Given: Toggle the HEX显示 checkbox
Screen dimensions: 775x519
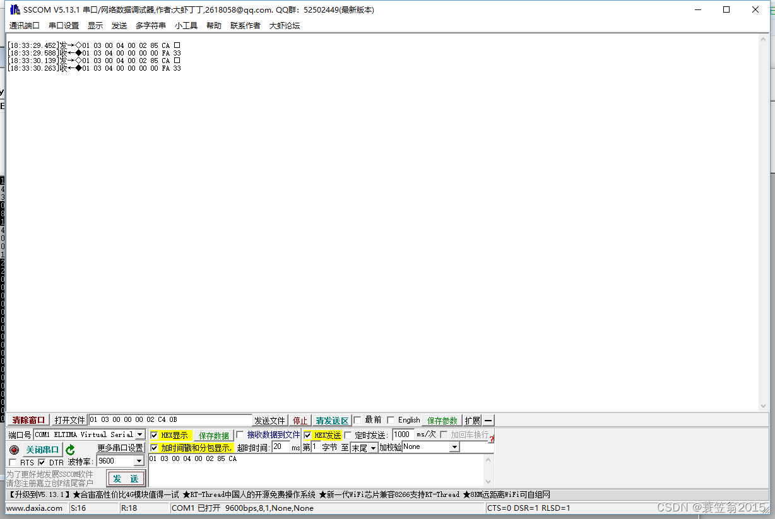Looking at the screenshot, I should point(154,435).
